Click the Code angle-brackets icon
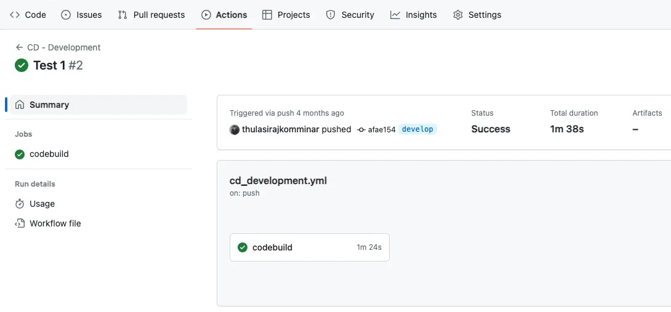Screen dimensions: 671x312 click(x=15, y=15)
